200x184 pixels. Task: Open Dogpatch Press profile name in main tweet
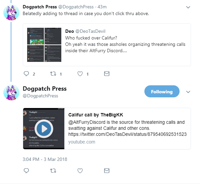coord(45,89)
